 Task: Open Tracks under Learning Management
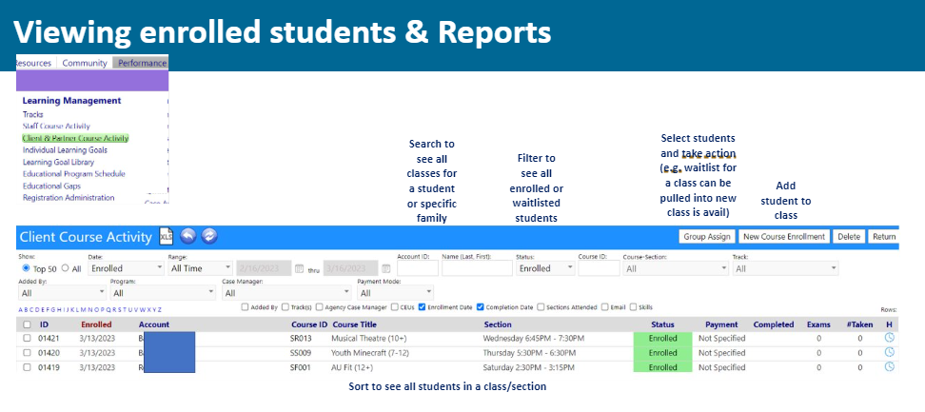click(x=33, y=114)
